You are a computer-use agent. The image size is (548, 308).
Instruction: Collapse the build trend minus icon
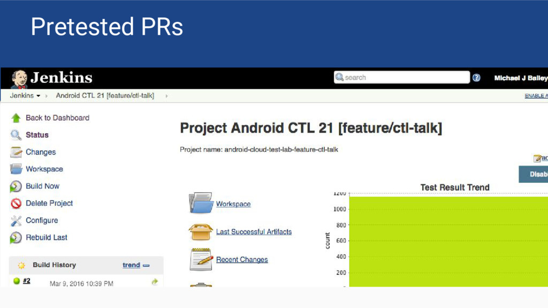click(x=147, y=265)
